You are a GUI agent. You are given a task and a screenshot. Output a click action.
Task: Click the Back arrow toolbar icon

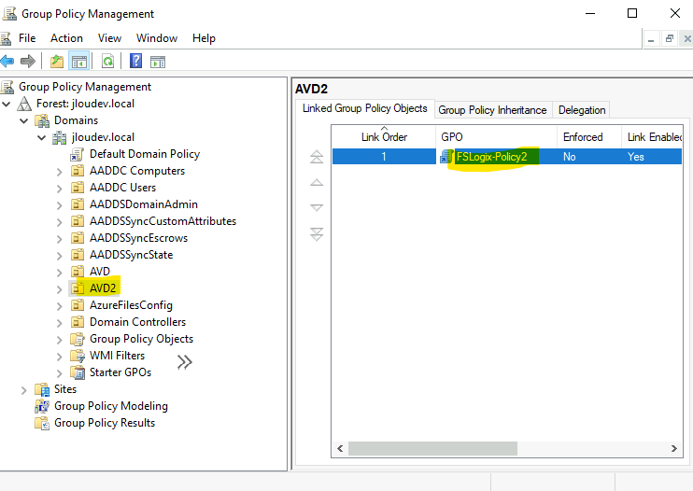click(x=7, y=61)
